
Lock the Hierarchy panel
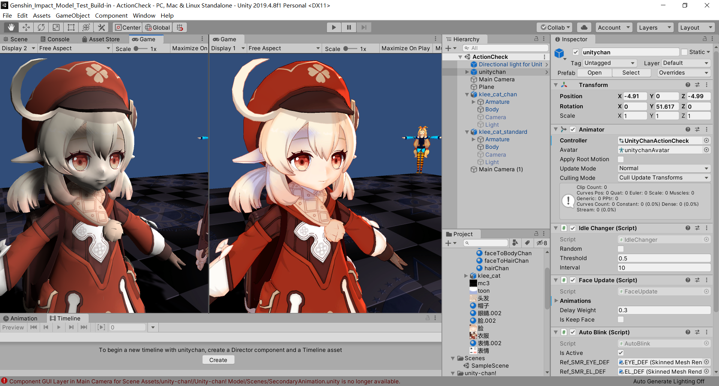click(536, 39)
